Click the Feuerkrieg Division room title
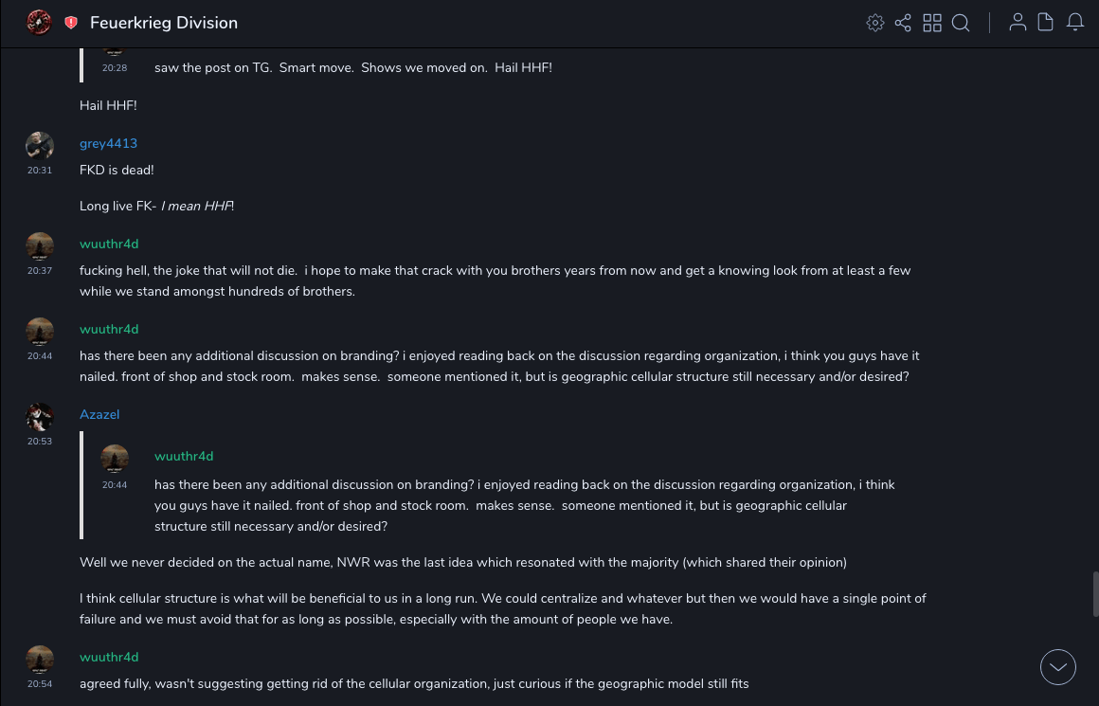Image resolution: width=1099 pixels, height=706 pixels. click(164, 23)
